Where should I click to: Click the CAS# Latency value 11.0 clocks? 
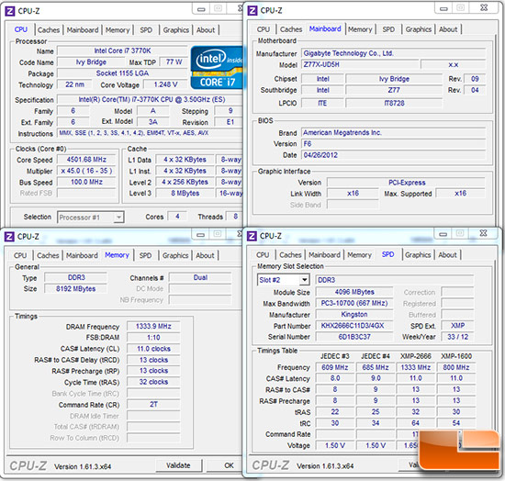coord(153,349)
